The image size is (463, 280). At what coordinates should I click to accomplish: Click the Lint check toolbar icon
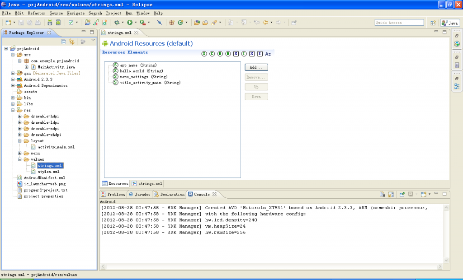tap(71, 23)
